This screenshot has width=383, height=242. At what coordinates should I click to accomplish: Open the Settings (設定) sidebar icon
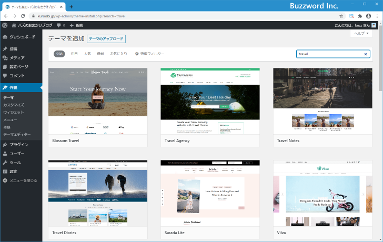(5, 172)
